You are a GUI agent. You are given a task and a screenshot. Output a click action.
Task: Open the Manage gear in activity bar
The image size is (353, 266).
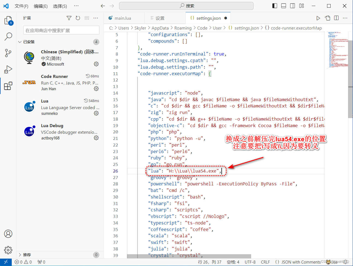pos(8,250)
